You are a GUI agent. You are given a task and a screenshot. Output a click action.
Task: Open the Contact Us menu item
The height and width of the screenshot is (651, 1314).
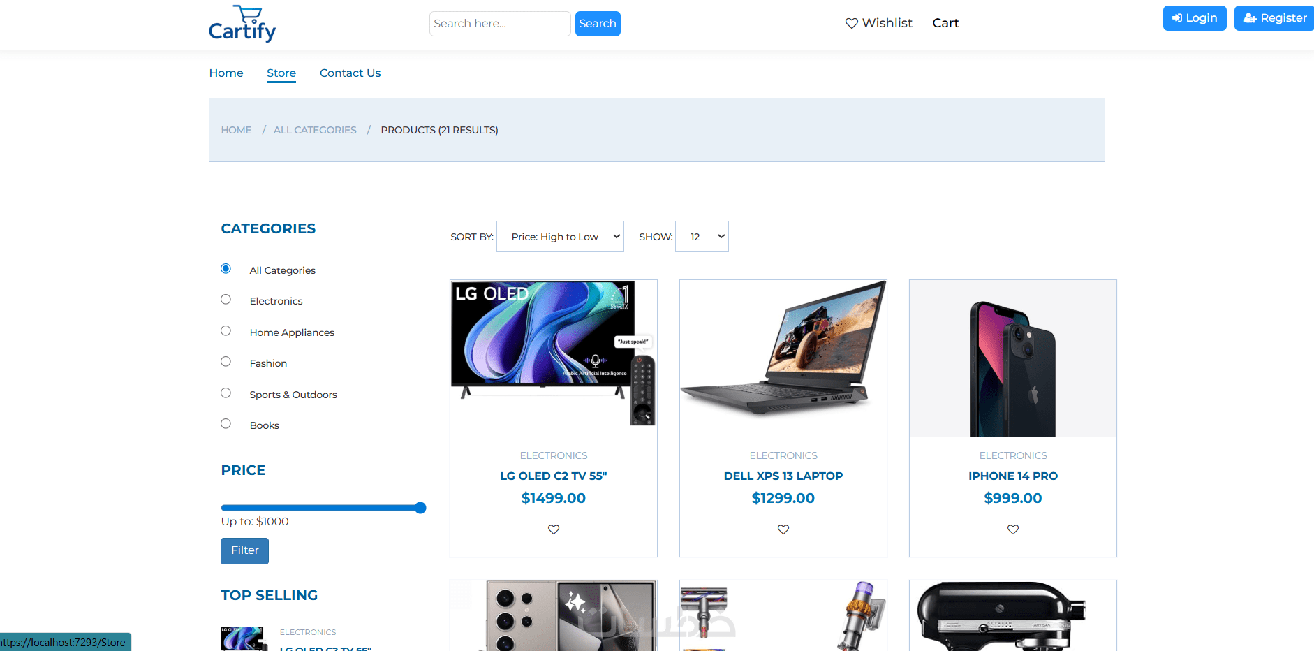tap(350, 73)
